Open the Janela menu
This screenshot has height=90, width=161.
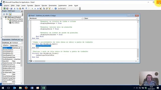[70, 5]
